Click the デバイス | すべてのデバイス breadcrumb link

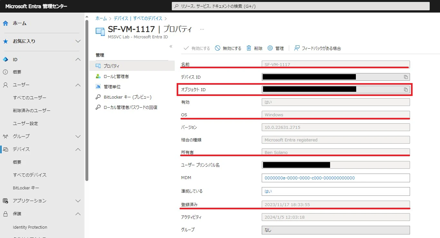[138, 19]
